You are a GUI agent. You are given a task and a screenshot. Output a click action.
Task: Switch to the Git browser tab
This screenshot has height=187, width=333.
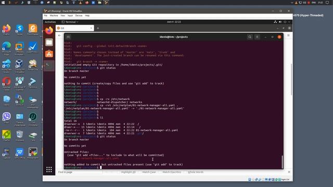point(75,28)
